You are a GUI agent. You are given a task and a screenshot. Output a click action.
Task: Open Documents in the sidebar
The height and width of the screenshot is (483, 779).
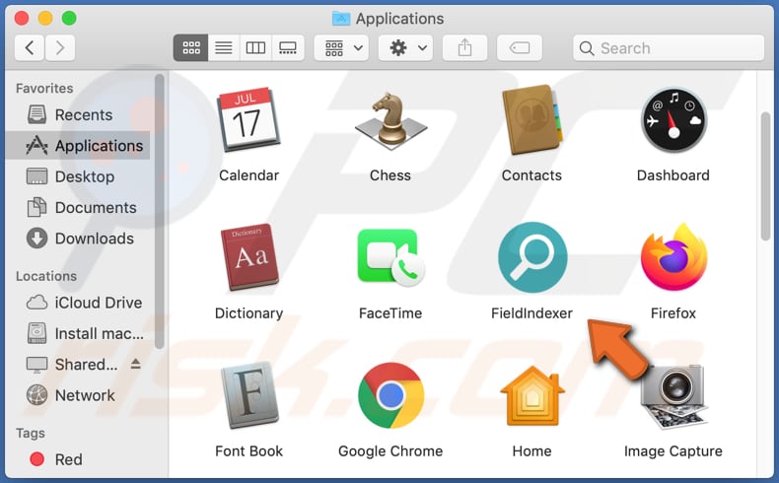point(78,208)
